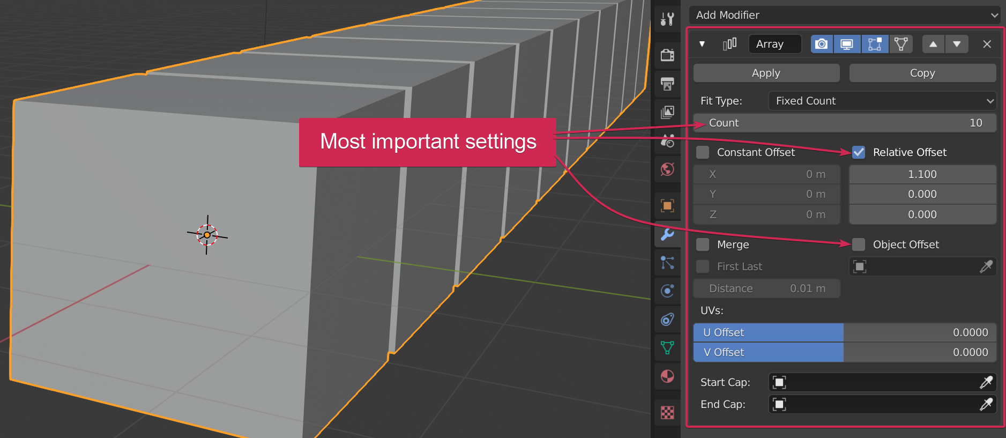Open the Object properties tab icon
This screenshot has width=1006, height=438.
(x=667, y=205)
